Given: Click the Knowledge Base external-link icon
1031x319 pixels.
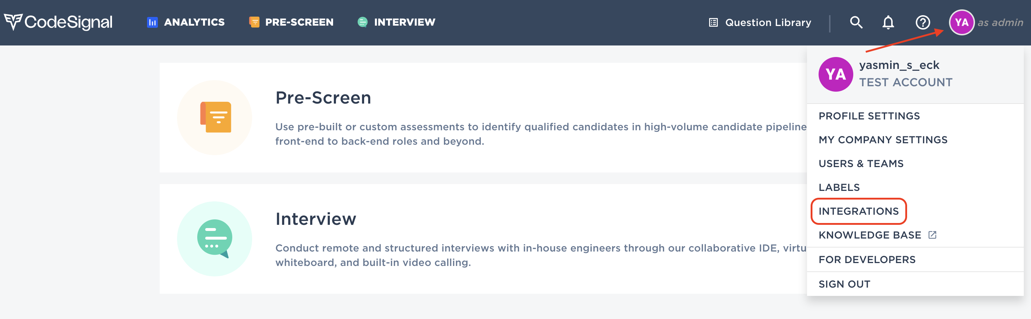Looking at the screenshot, I should tap(933, 235).
